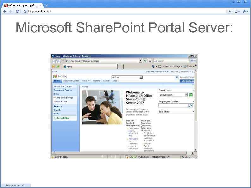The height and width of the screenshot is (188, 251).
Task: Expand the I need to web part menu arrow
Action: pyautogui.click(x=193, y=90)
